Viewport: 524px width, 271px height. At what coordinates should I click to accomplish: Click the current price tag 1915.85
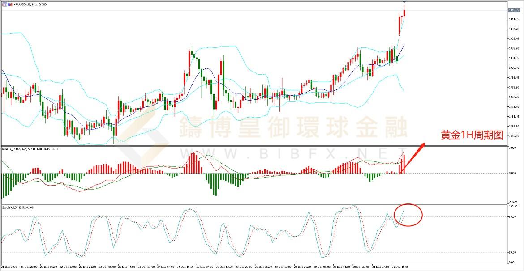(513, 10)
